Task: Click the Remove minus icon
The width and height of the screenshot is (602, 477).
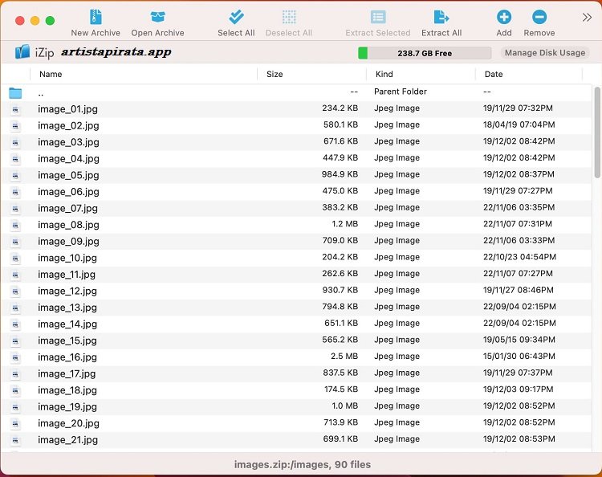Action: 539,17
